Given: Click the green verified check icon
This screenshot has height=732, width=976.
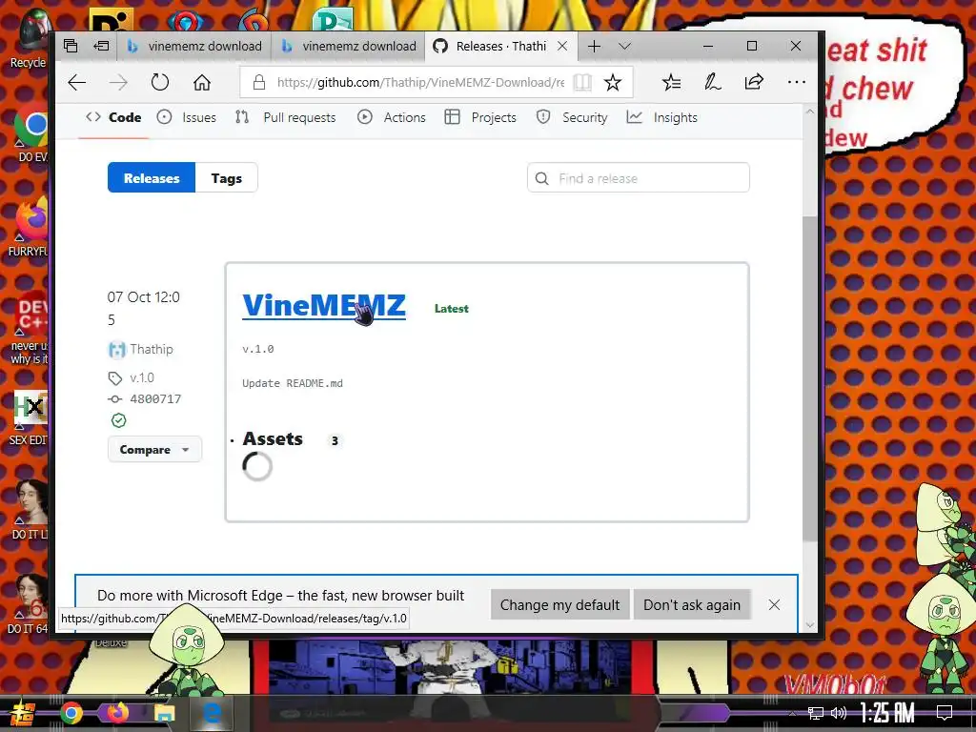Looking at the screenshot, I should [118, 420].
